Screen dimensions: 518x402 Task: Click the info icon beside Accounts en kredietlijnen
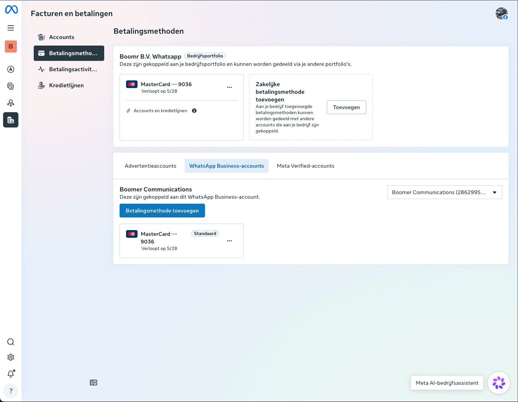194,111
